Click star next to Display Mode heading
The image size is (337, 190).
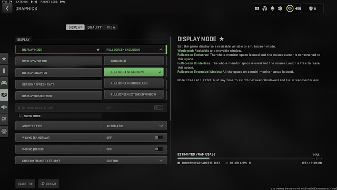coord(222,39)
